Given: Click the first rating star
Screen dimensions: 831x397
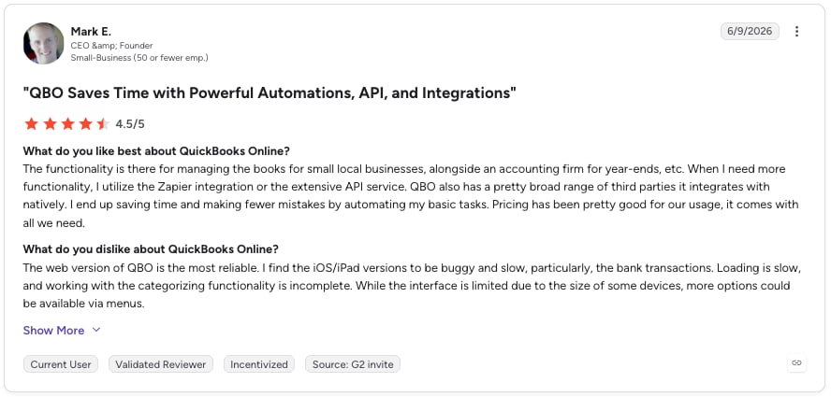Looking at the screenshot, I should (x=31, y=124).
